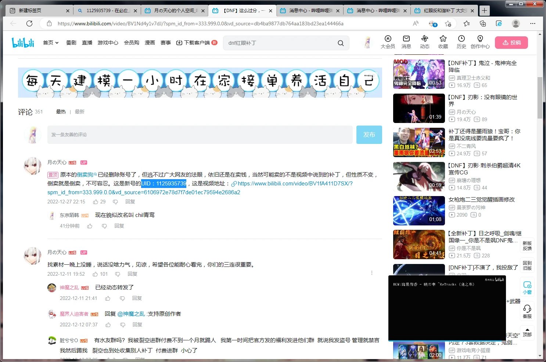Like 东京陌韩's reply
This screenshot has width=546, height=362.
point(90,226)
